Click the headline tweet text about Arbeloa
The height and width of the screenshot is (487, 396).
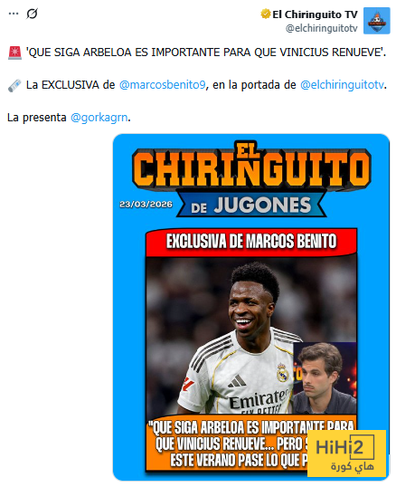[x=206, y=53]
